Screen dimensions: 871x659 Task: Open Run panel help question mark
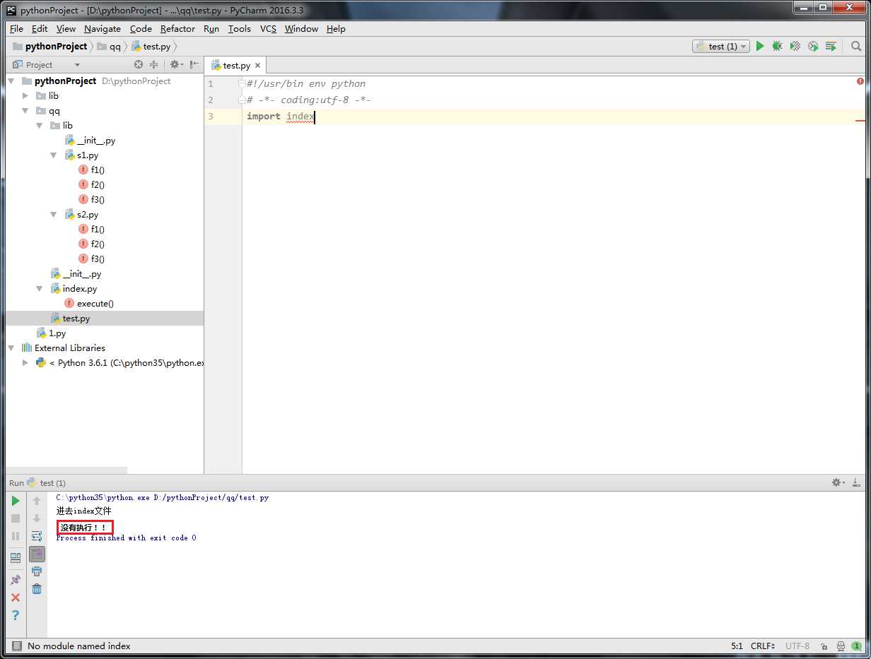pyautogui.click(x=16, y=615)
